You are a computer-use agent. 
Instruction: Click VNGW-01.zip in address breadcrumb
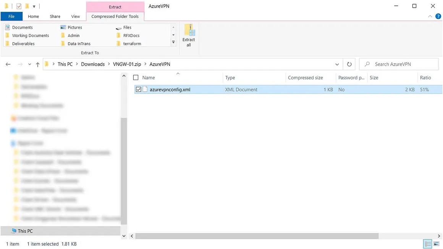[x=127, y=64]
